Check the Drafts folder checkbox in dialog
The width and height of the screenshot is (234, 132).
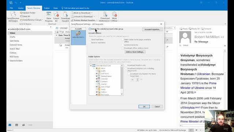click(97, 71)
